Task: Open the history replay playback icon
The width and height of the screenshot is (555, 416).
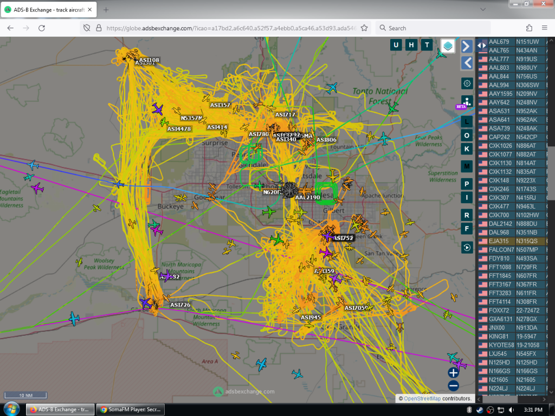Action: (x=467, y=248)
